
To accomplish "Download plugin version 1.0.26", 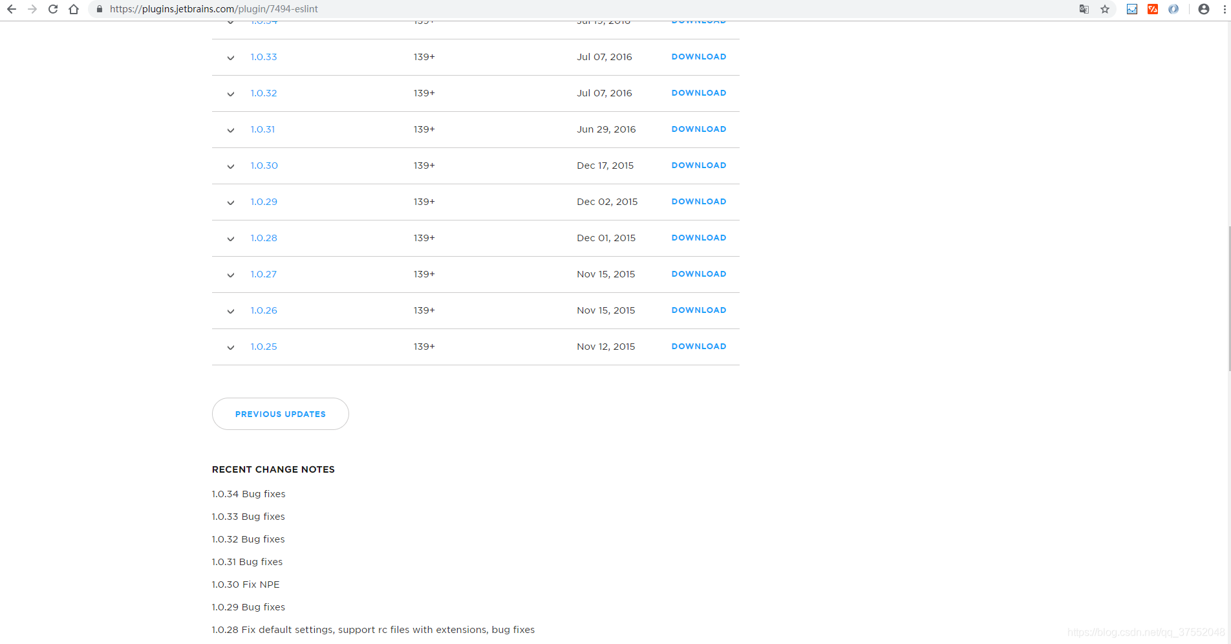I will [699, 310].
